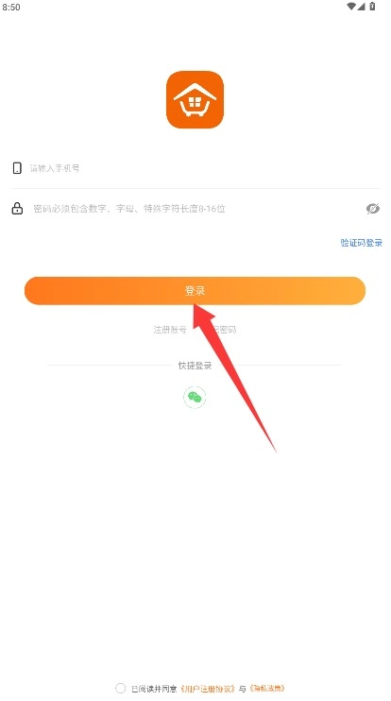Screen dimensions: 391x701
Task: Click the phone icon beside number field
Action: pos(17,168)
